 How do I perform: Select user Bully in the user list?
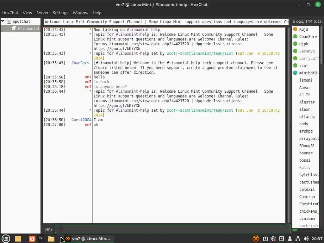tap(305, 168)
